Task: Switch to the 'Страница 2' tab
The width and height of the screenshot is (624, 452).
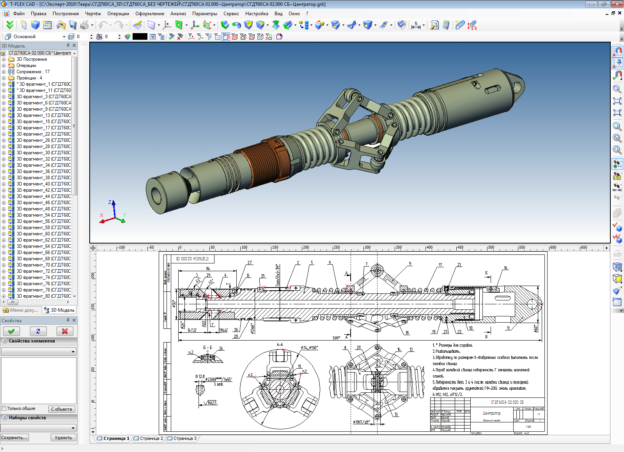Action: 149,438
